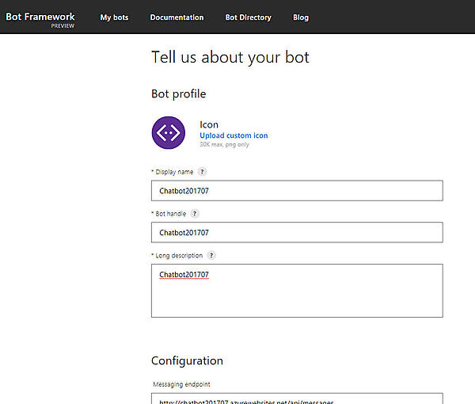The height and width of the screenshot is (404, 475).
Task: Click the help icon beside Long description
Action: click(211, 255)
